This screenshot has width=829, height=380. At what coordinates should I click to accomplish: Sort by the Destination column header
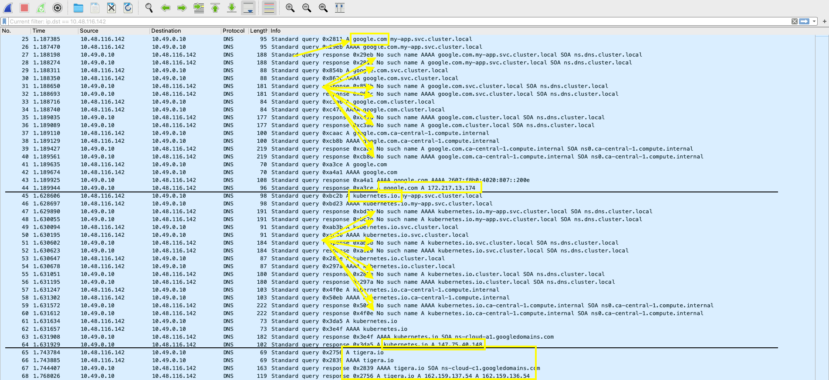pyautogui.click(x=185, y=31)
